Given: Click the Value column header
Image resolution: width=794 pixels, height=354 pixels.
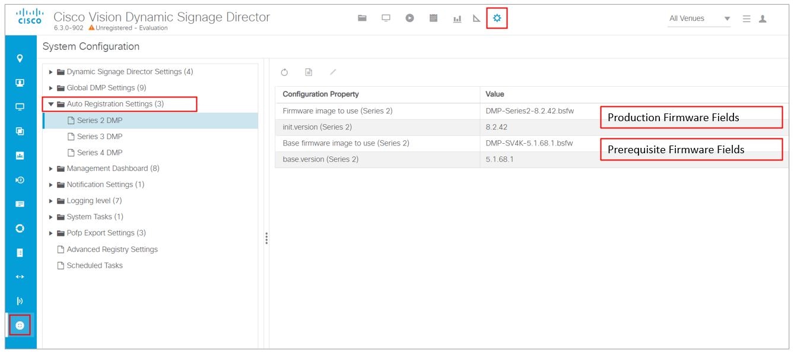Looking at the screenshot, I should [634, 94].
